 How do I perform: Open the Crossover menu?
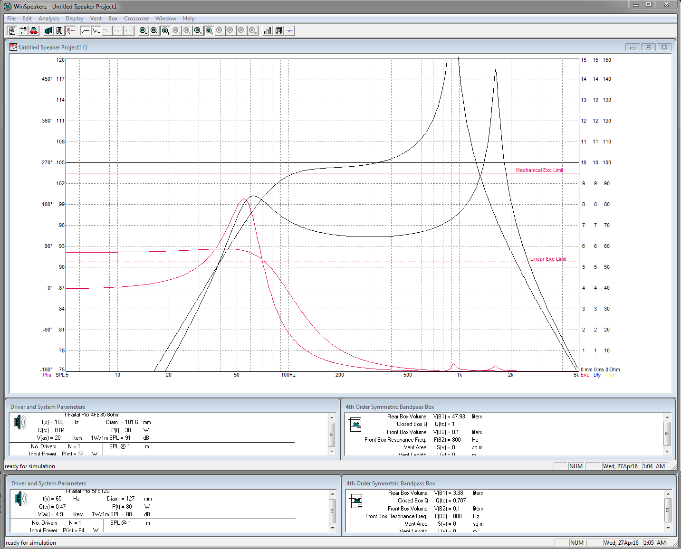click(136, 19)
